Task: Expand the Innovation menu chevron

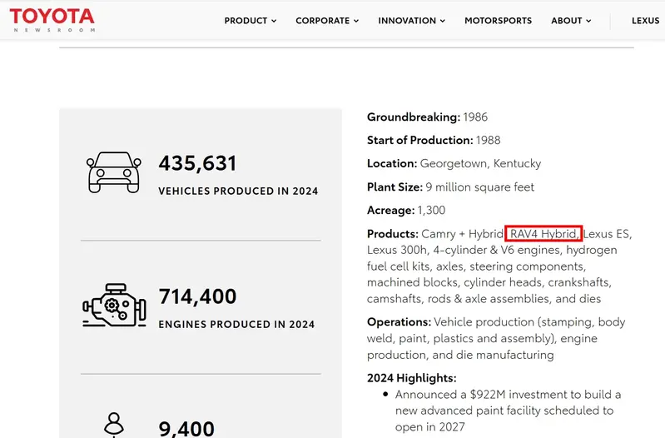Action: click(x=443, y=21)
